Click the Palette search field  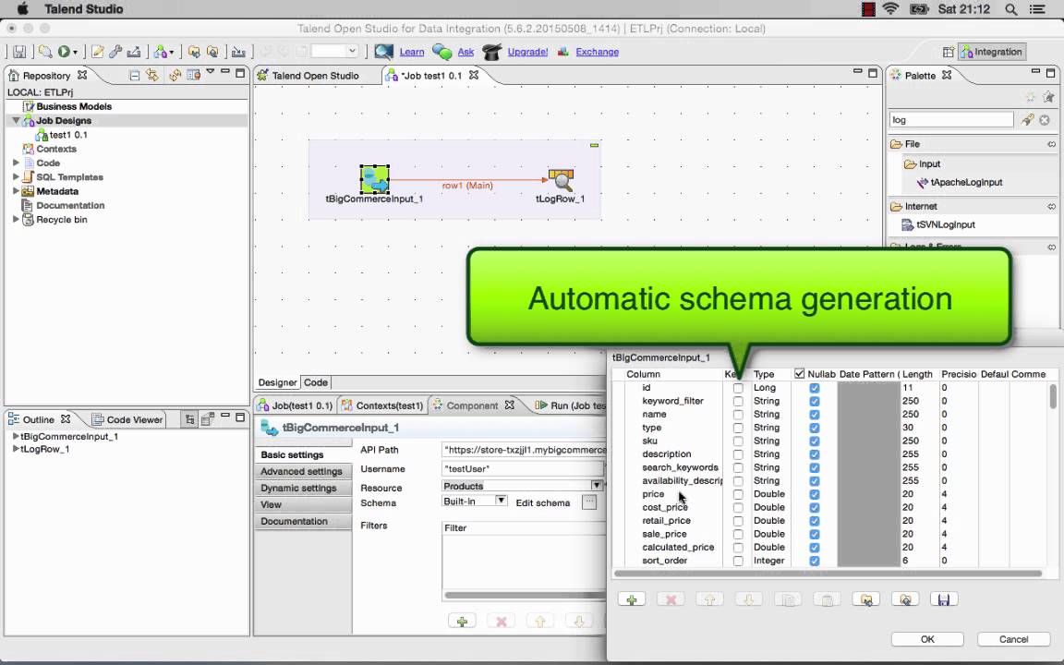(x=950, y=120)
